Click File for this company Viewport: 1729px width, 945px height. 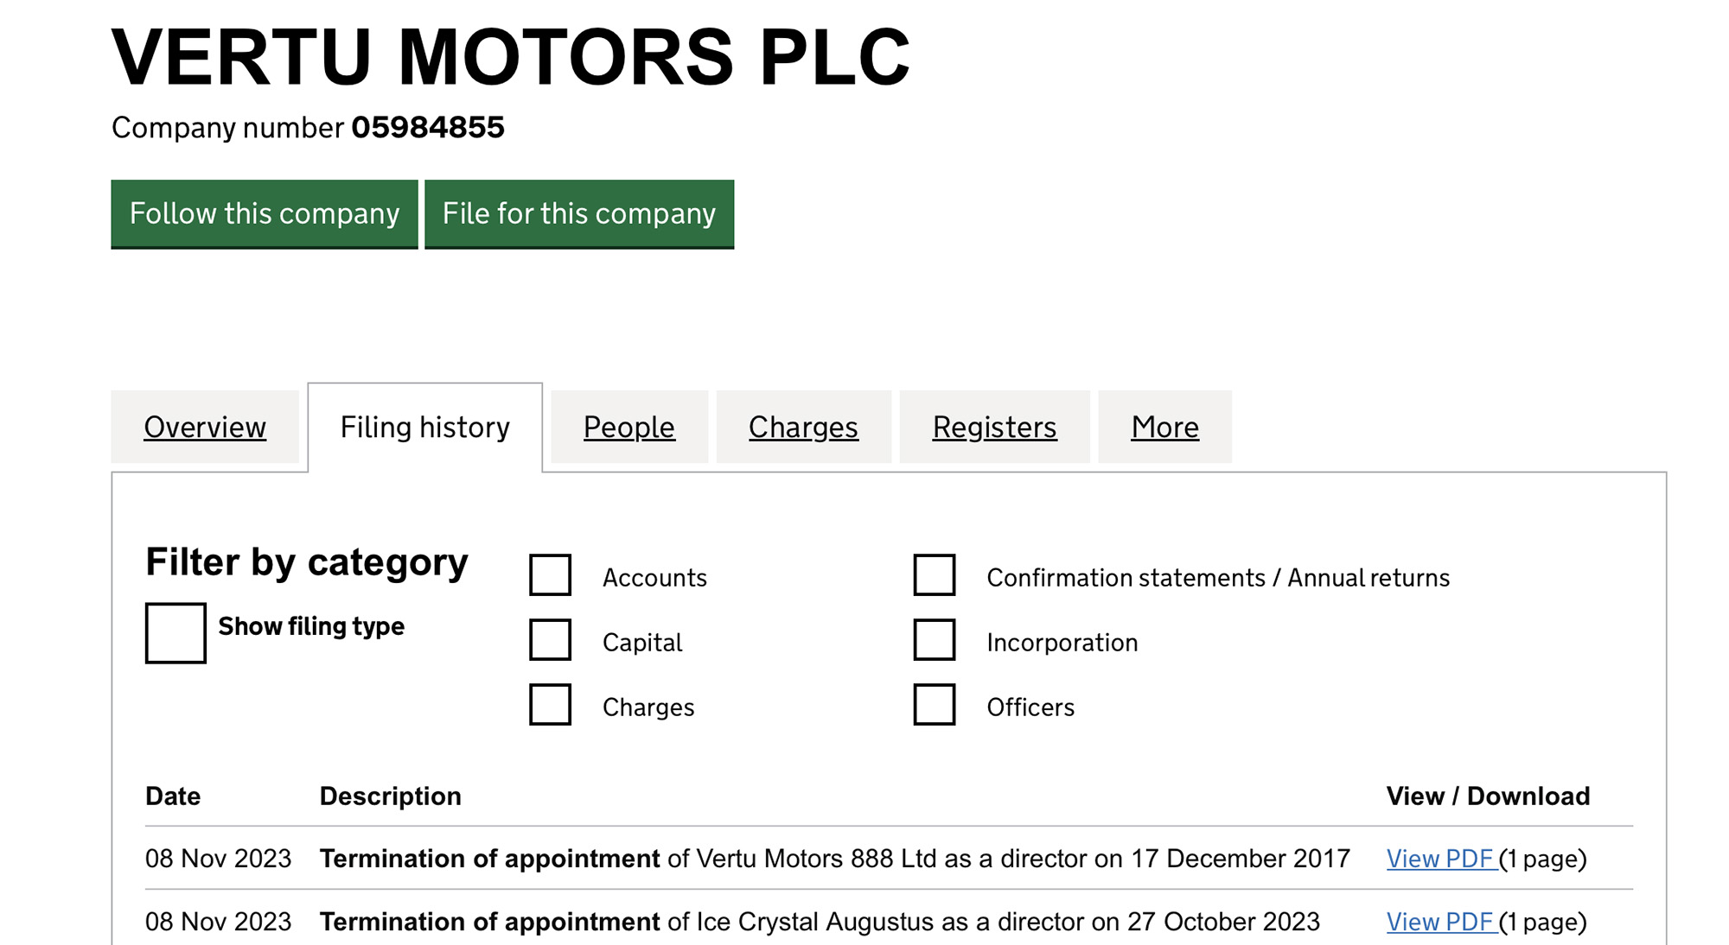[578, 214]
